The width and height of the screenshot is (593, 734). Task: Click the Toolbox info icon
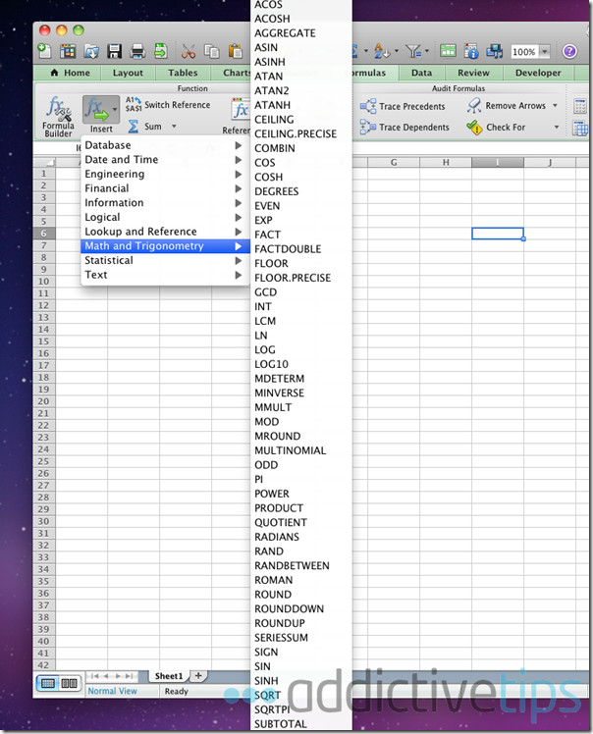[471, 51]
